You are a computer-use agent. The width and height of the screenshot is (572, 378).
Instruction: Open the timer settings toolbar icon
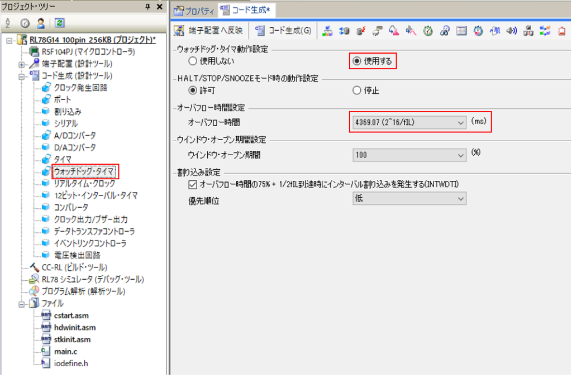click(428, 31)
